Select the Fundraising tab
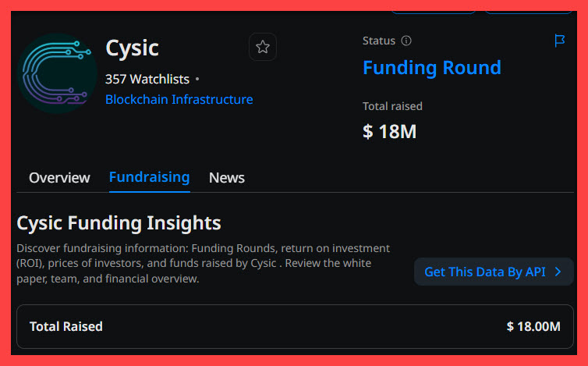The image size is (588, 366). (x=149, y=177)
